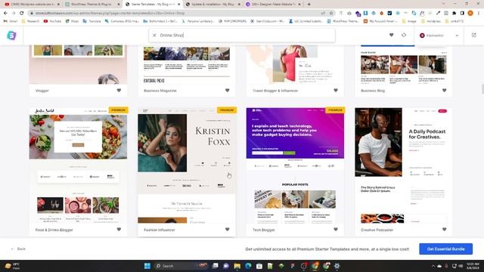Reload the page with the refresh icon
Viewport: 484px width, 272px height.
coord(22,14)
